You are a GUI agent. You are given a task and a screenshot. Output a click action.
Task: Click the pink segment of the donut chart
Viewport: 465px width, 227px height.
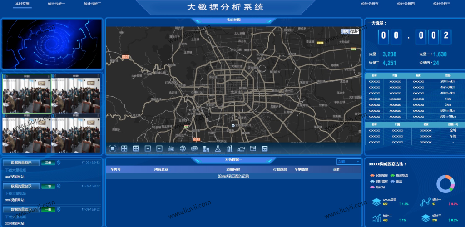point(453,187)
